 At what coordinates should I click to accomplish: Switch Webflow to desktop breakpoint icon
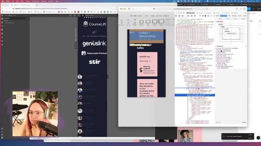click(x=70, y=15)
